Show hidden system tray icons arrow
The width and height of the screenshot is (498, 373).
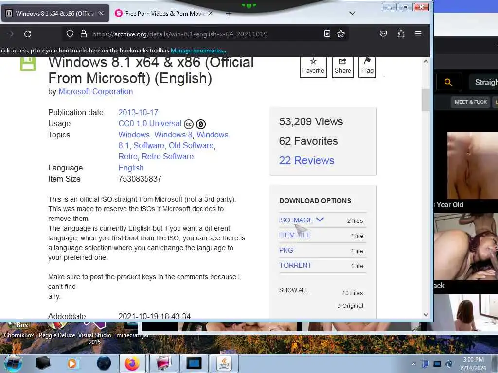(x=413, y=364)
